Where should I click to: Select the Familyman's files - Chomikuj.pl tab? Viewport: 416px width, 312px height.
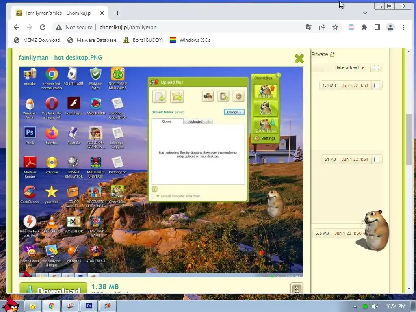click(x=59, y=13)
